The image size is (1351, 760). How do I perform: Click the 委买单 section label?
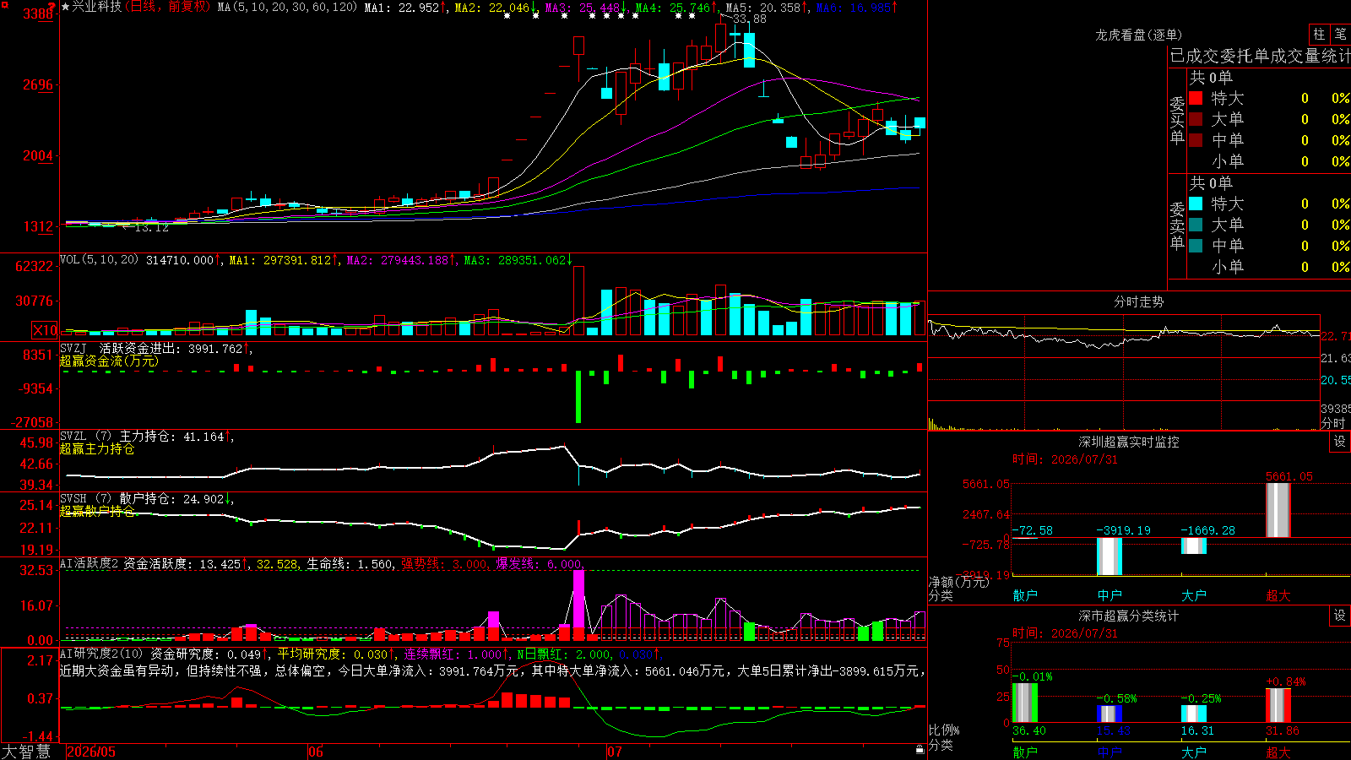(1177, 120)
